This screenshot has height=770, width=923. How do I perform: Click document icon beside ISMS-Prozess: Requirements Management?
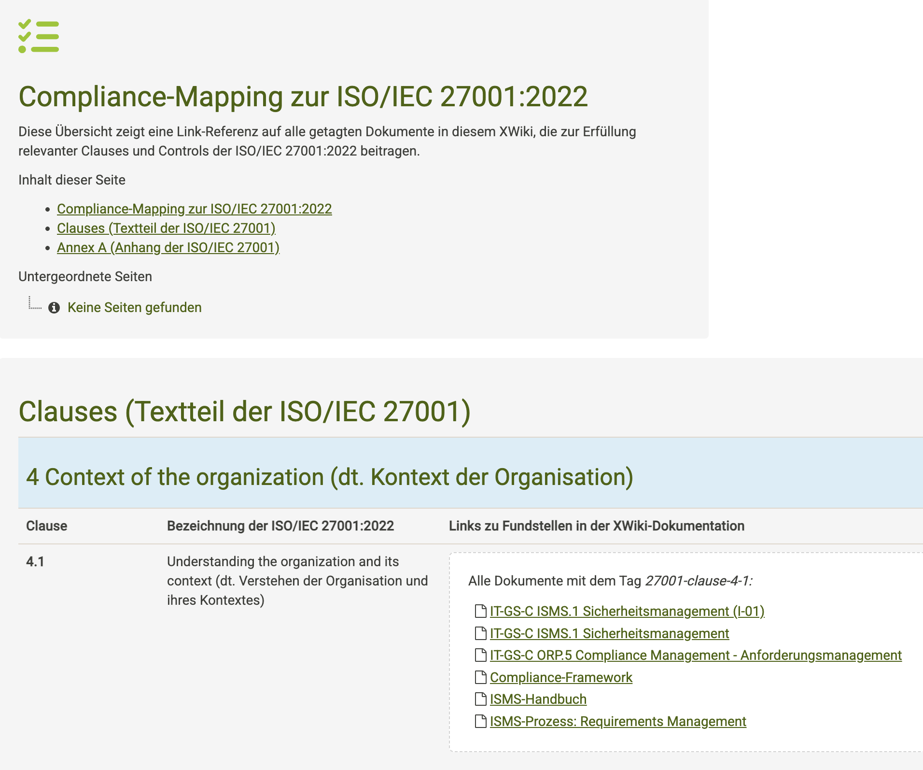tap(480, 721)
